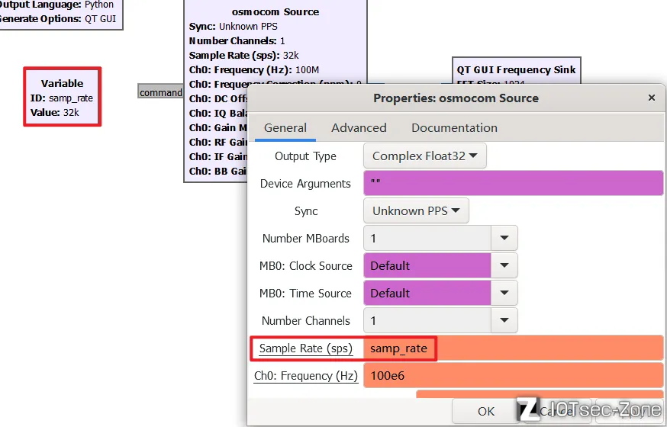The image size is (667, 427).
Task: Click Sync: Unknown PPS in osmocom block
Action: [x=233, y=27]
